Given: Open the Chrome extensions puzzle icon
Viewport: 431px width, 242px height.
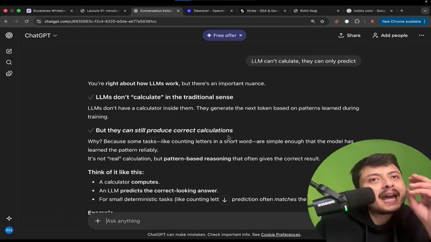Looking at the screenshot, I should pos(357,22).
